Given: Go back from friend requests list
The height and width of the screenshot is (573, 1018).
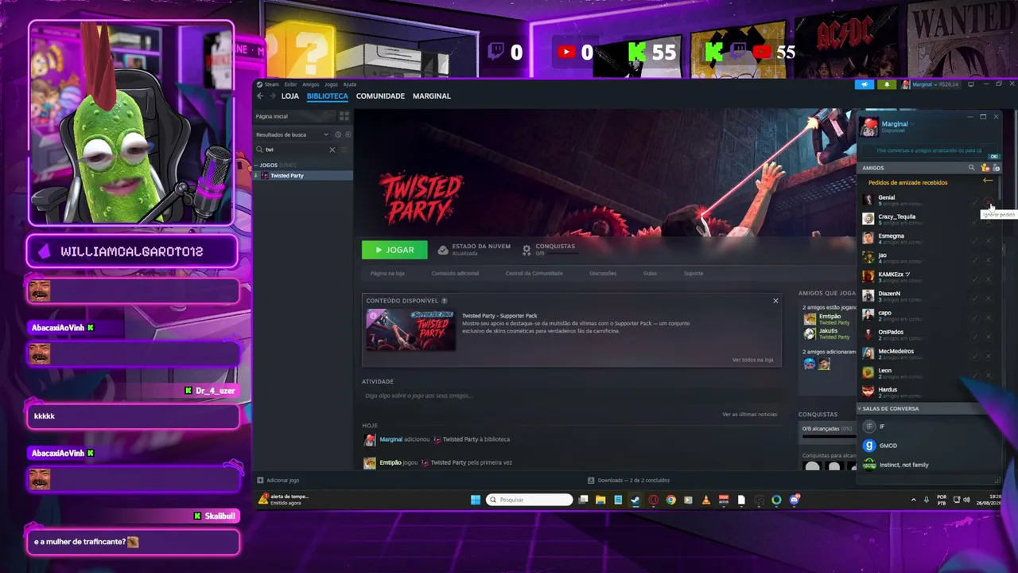Looking at the screenshot, I should tap(988, 181).
